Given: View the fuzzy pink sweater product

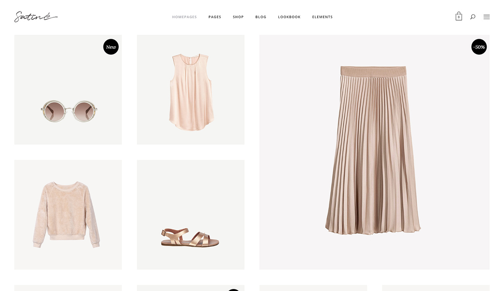Looking at the screenshot, I should (x=66, y=215).
